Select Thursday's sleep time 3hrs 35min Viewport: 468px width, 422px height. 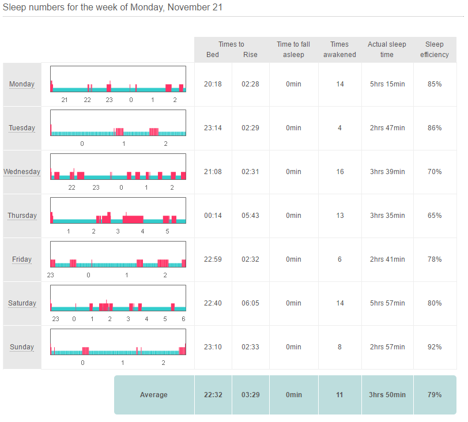[387, 216]
